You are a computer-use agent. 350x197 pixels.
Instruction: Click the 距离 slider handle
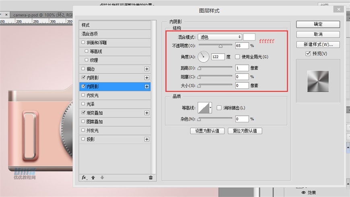199,68
